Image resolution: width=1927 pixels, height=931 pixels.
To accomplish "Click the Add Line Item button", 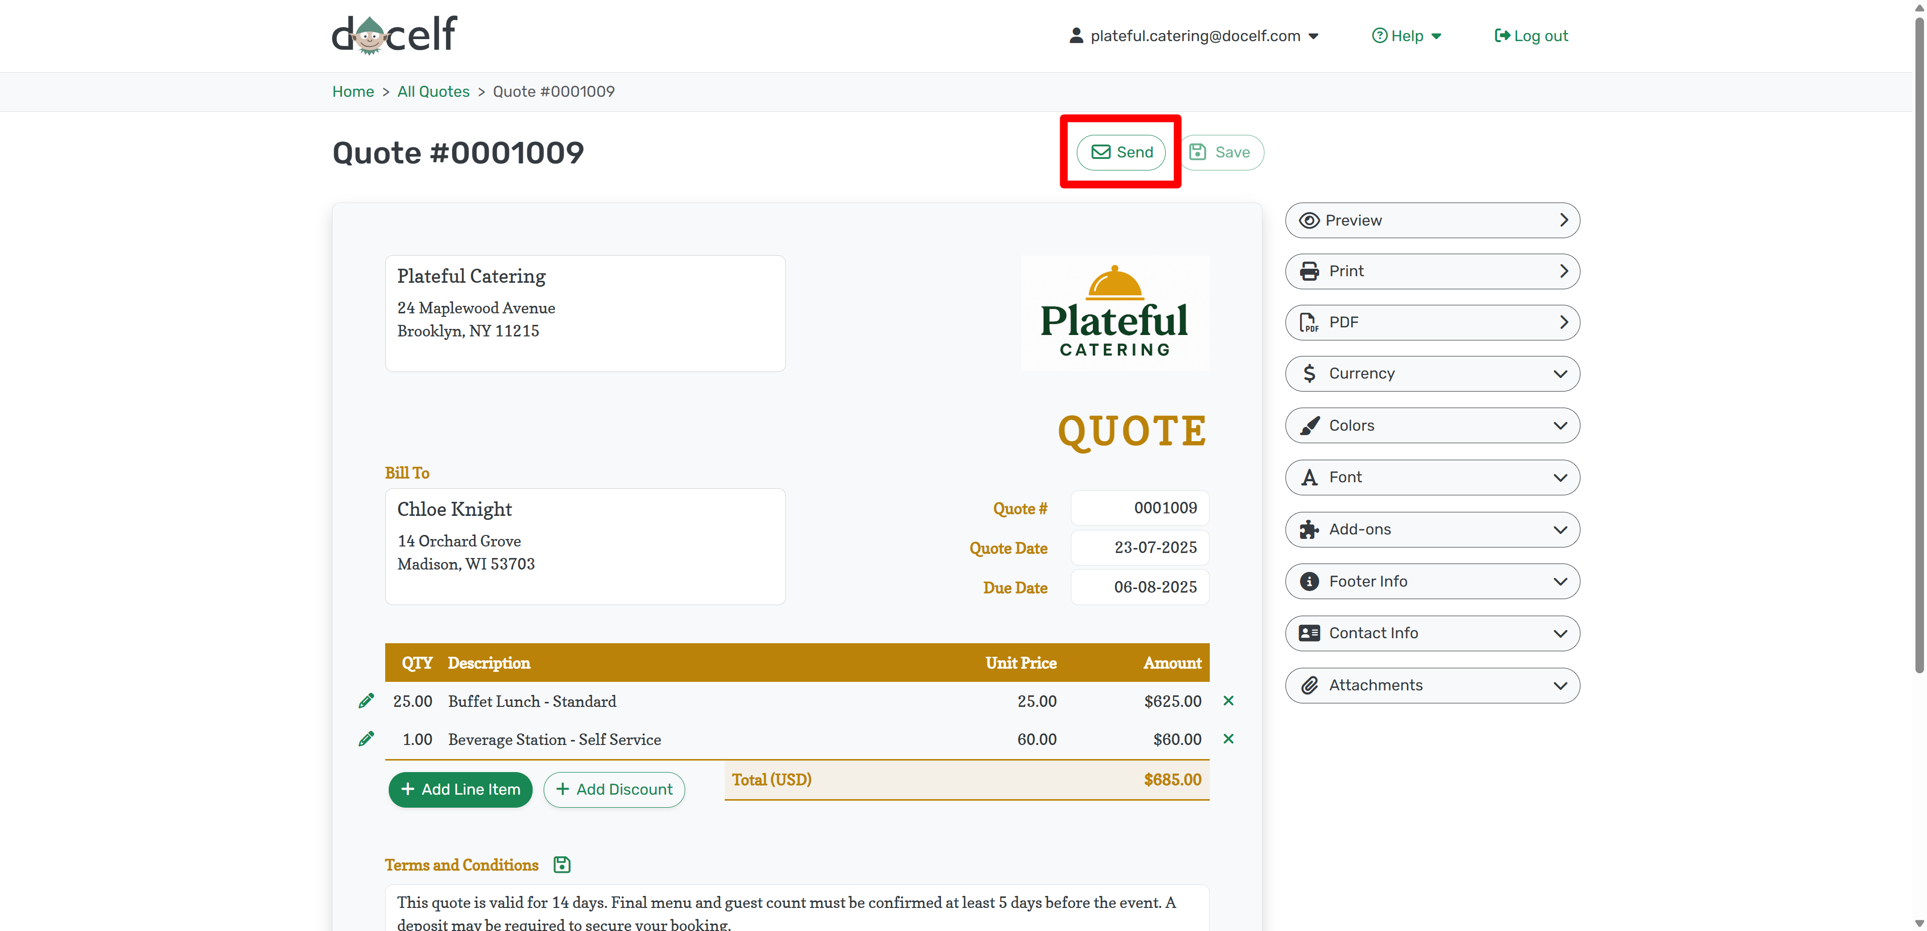I will coord(460,789).
